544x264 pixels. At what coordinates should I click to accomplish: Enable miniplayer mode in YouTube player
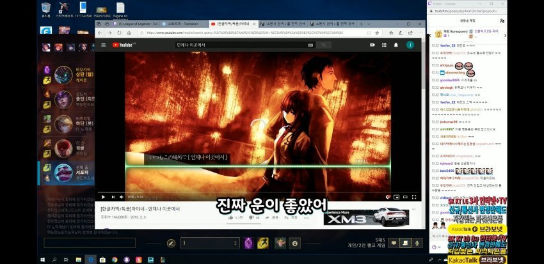click(x=397, y=197)
